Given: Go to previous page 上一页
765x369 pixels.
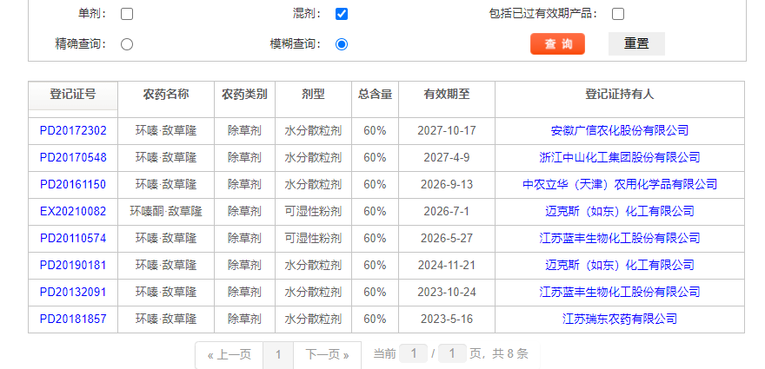Looking at the screenshot, I should tap(229, 355).
